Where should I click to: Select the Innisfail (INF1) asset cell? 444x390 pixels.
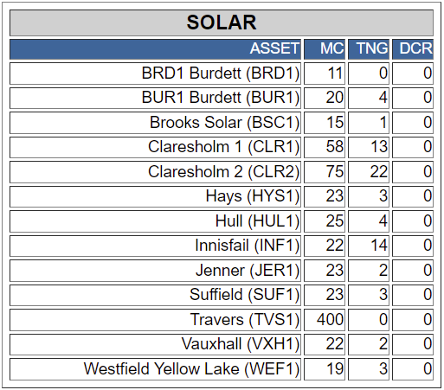tap(155, 246)
